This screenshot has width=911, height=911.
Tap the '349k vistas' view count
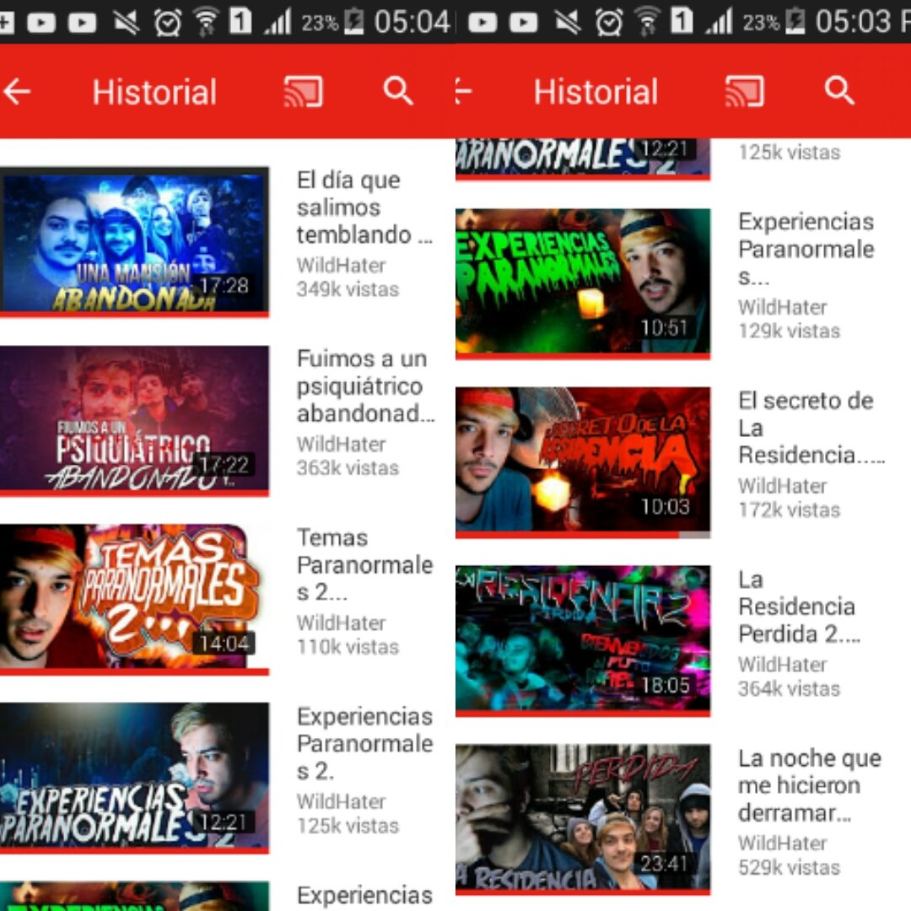348,289
